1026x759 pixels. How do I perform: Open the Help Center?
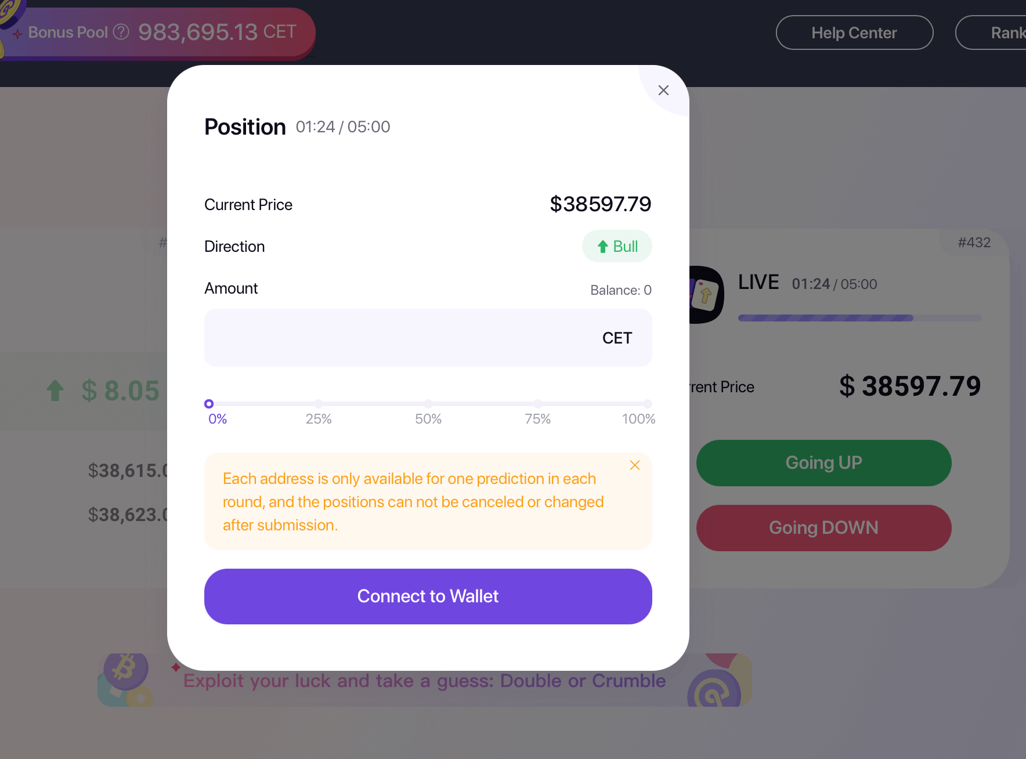click(854, 32)
